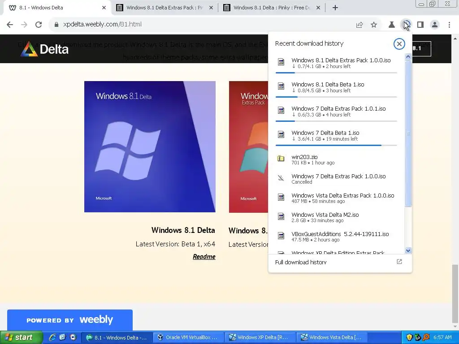Open the Readme link

coord(204,257)
